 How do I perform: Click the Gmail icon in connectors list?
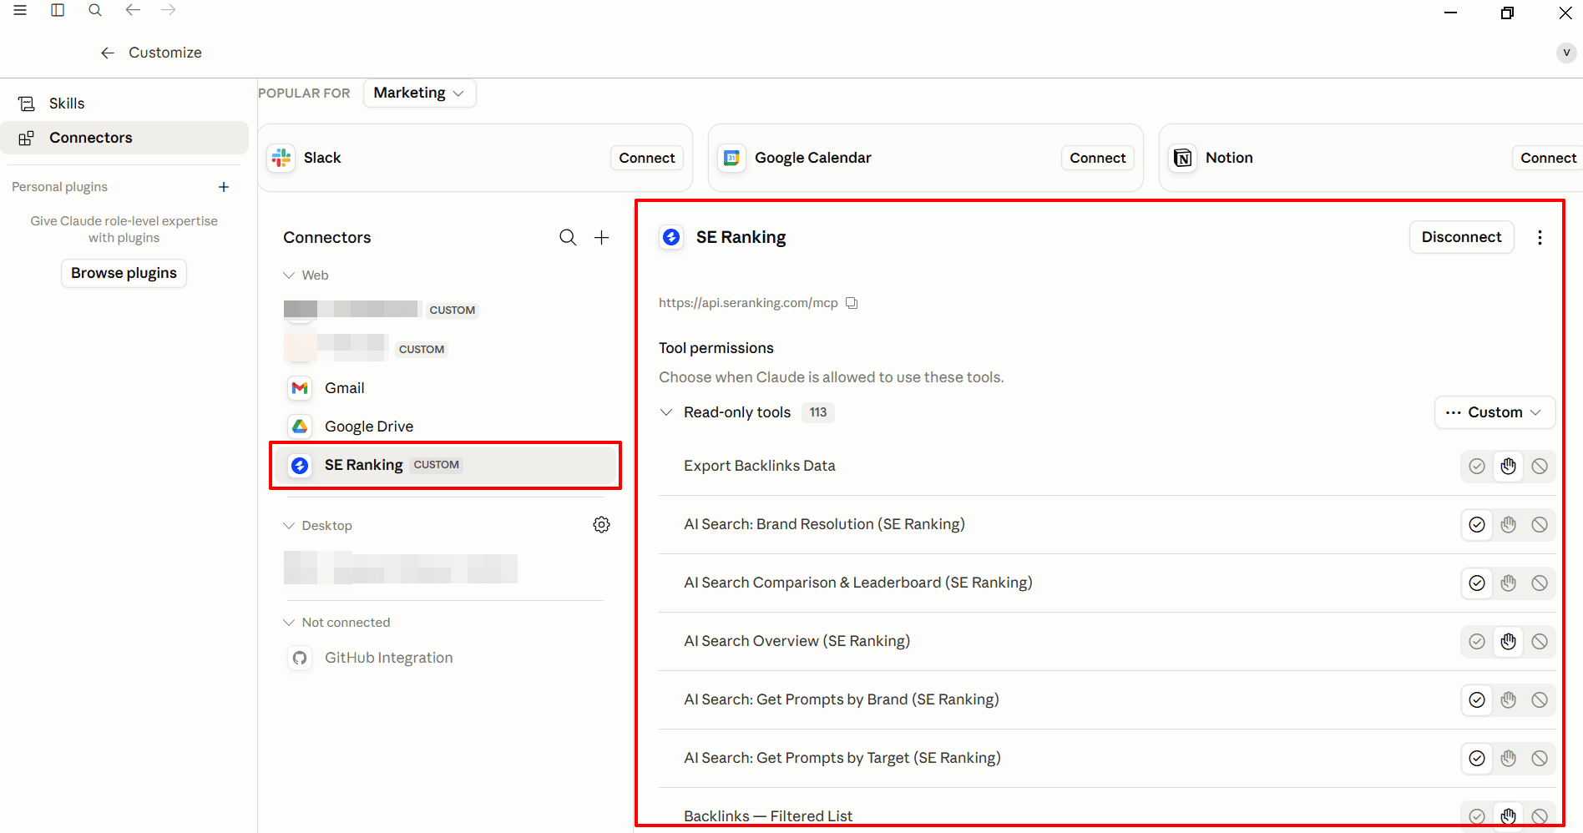[x=300, y=388]
